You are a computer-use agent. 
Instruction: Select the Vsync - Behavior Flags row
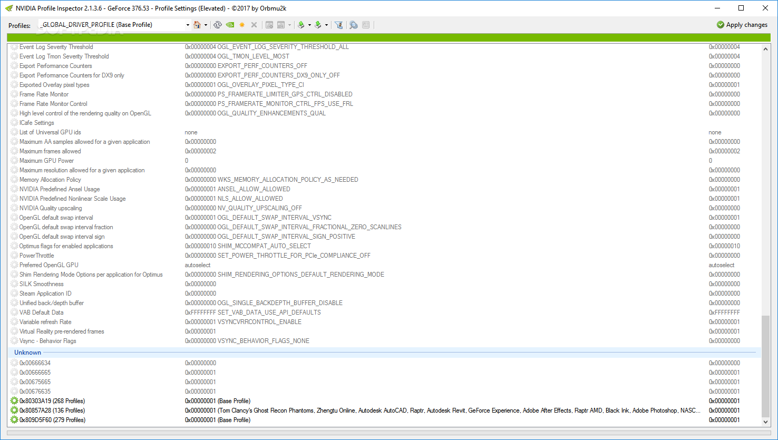click(x=384, y=341)
